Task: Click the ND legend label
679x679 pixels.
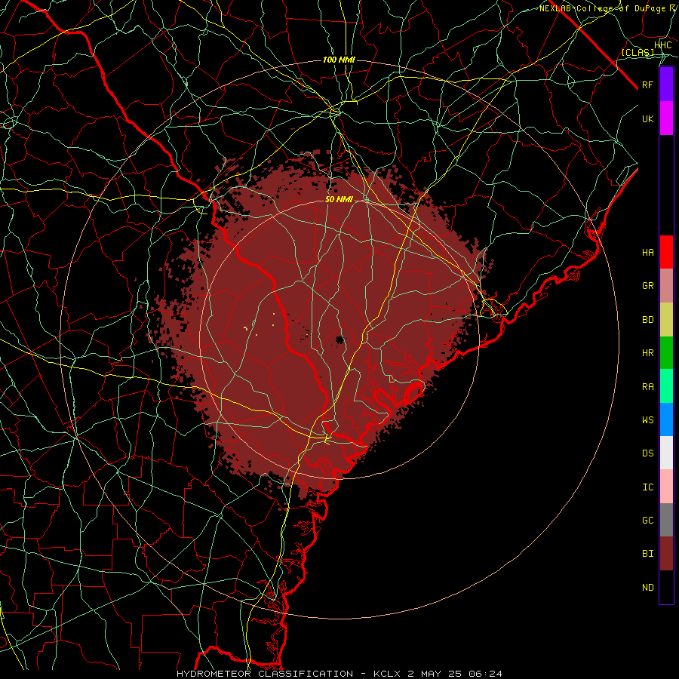Action: point(647,587)
